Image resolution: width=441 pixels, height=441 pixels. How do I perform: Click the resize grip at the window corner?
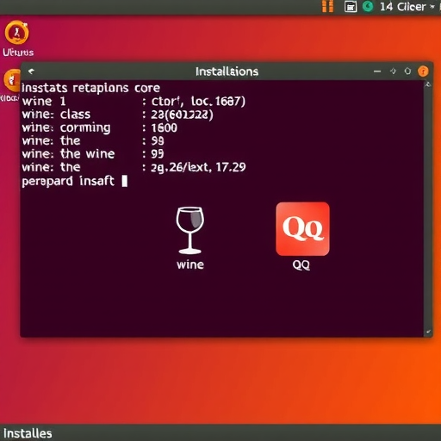coord(428,332)
